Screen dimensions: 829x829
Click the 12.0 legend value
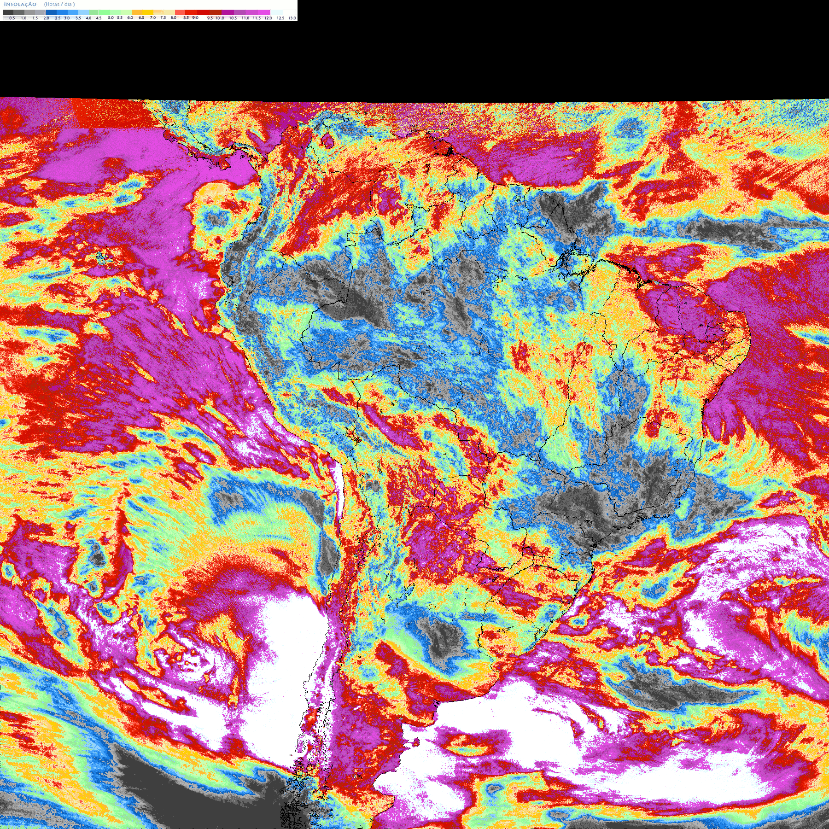[x=268, y=18]
